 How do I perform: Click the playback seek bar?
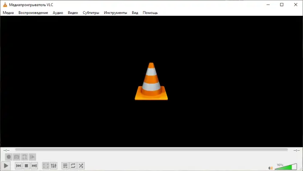(151, 150)
